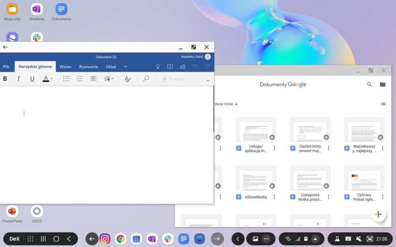Open more options for Coinquista document
The image size is (396, 247).
coord(329,197)
